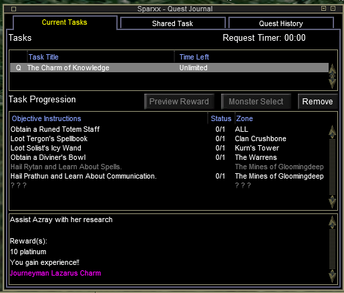Click the Monster Select button
This screenshot has width=344, height=293.
coord(256,102)
